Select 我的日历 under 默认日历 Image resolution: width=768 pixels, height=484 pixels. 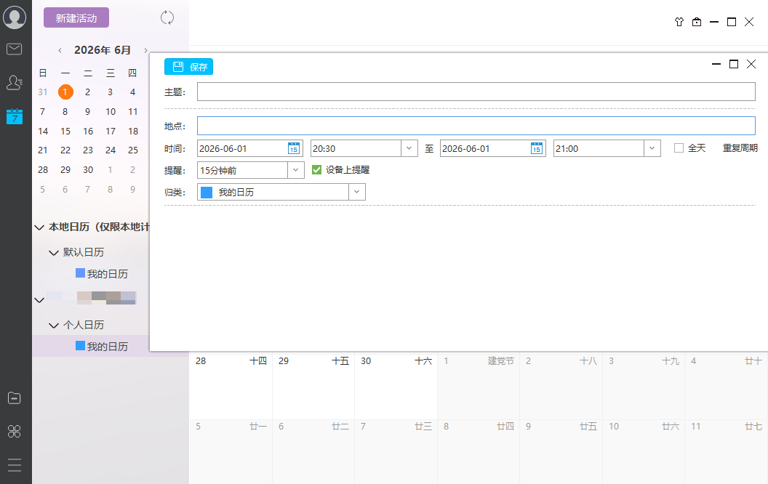(107, 274)
